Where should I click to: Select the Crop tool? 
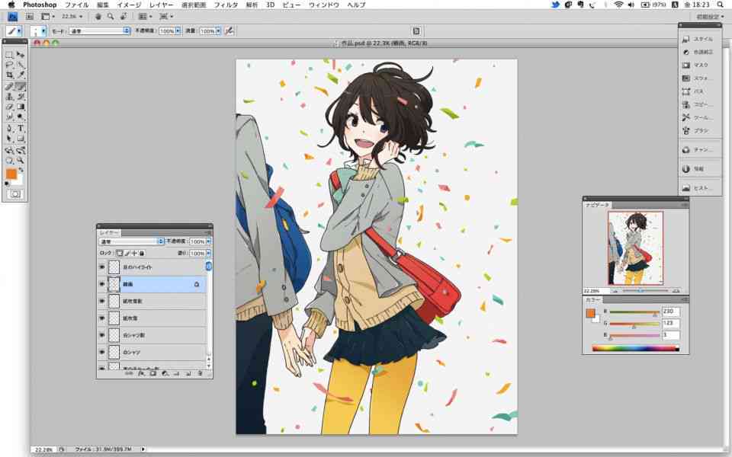[x=9, y=75]
